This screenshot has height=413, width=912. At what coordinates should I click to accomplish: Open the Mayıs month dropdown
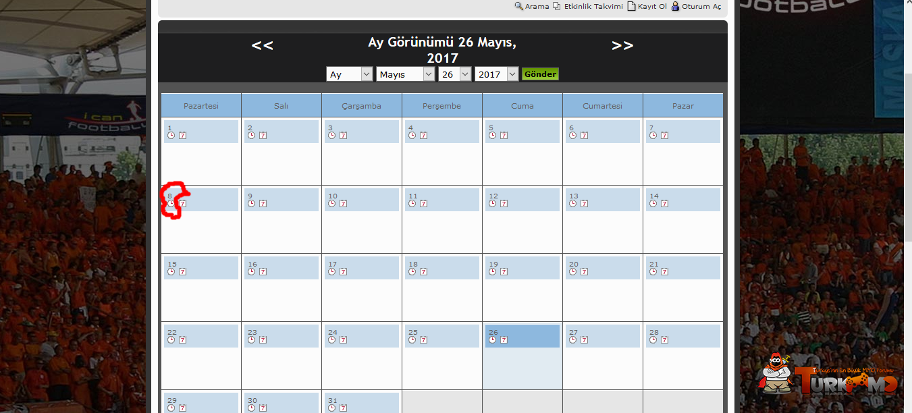[x=406, y=74]
